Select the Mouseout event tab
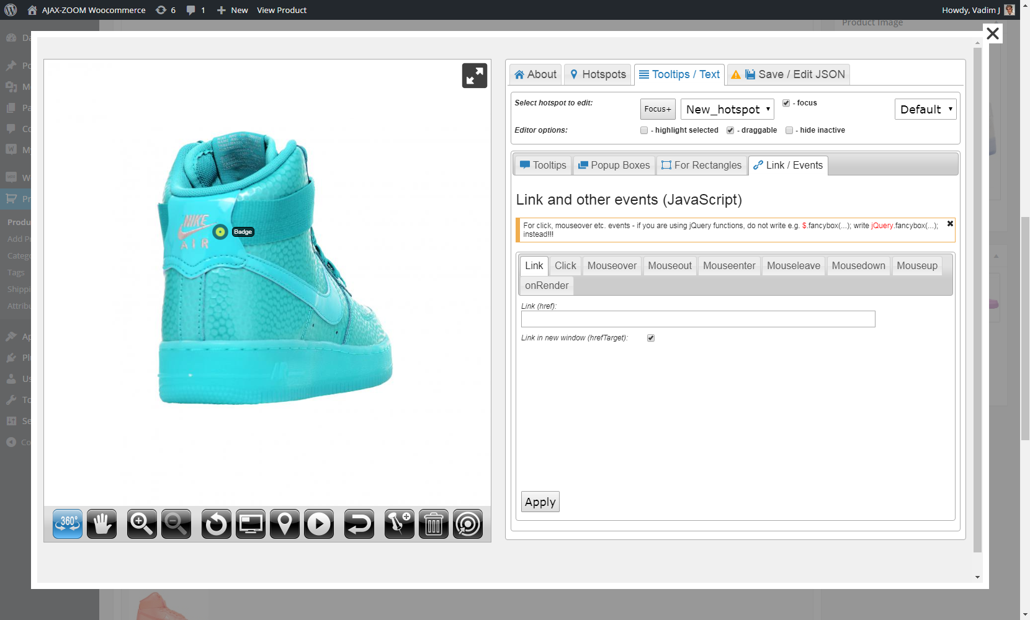 point(670,265)
